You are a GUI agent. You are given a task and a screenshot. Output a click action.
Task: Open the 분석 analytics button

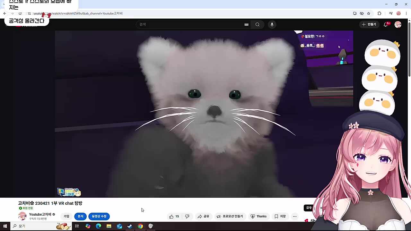pos(80,217)
